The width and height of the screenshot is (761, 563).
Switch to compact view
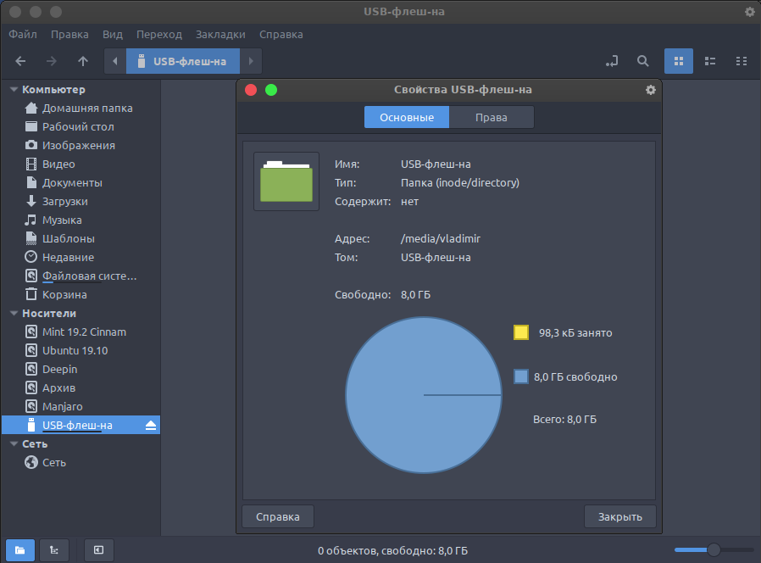click(x=742, y=61)
